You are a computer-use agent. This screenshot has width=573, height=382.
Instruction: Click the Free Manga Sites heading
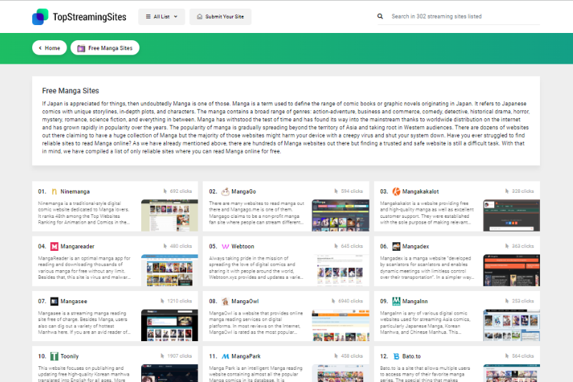(x=70, y=90)
